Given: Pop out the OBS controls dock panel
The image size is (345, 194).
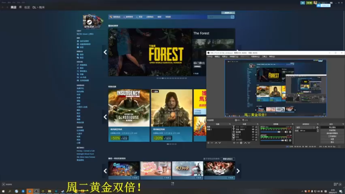Looking at the screenshot, I should (343, 124).
